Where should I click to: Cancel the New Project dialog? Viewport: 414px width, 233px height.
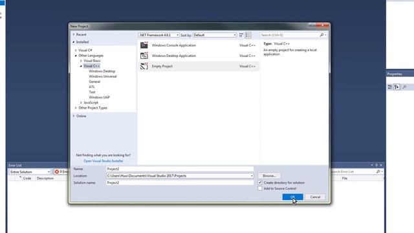(315, 197)
